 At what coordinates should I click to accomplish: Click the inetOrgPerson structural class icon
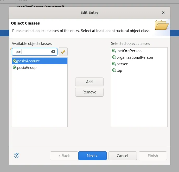click(x=114, y=51)
